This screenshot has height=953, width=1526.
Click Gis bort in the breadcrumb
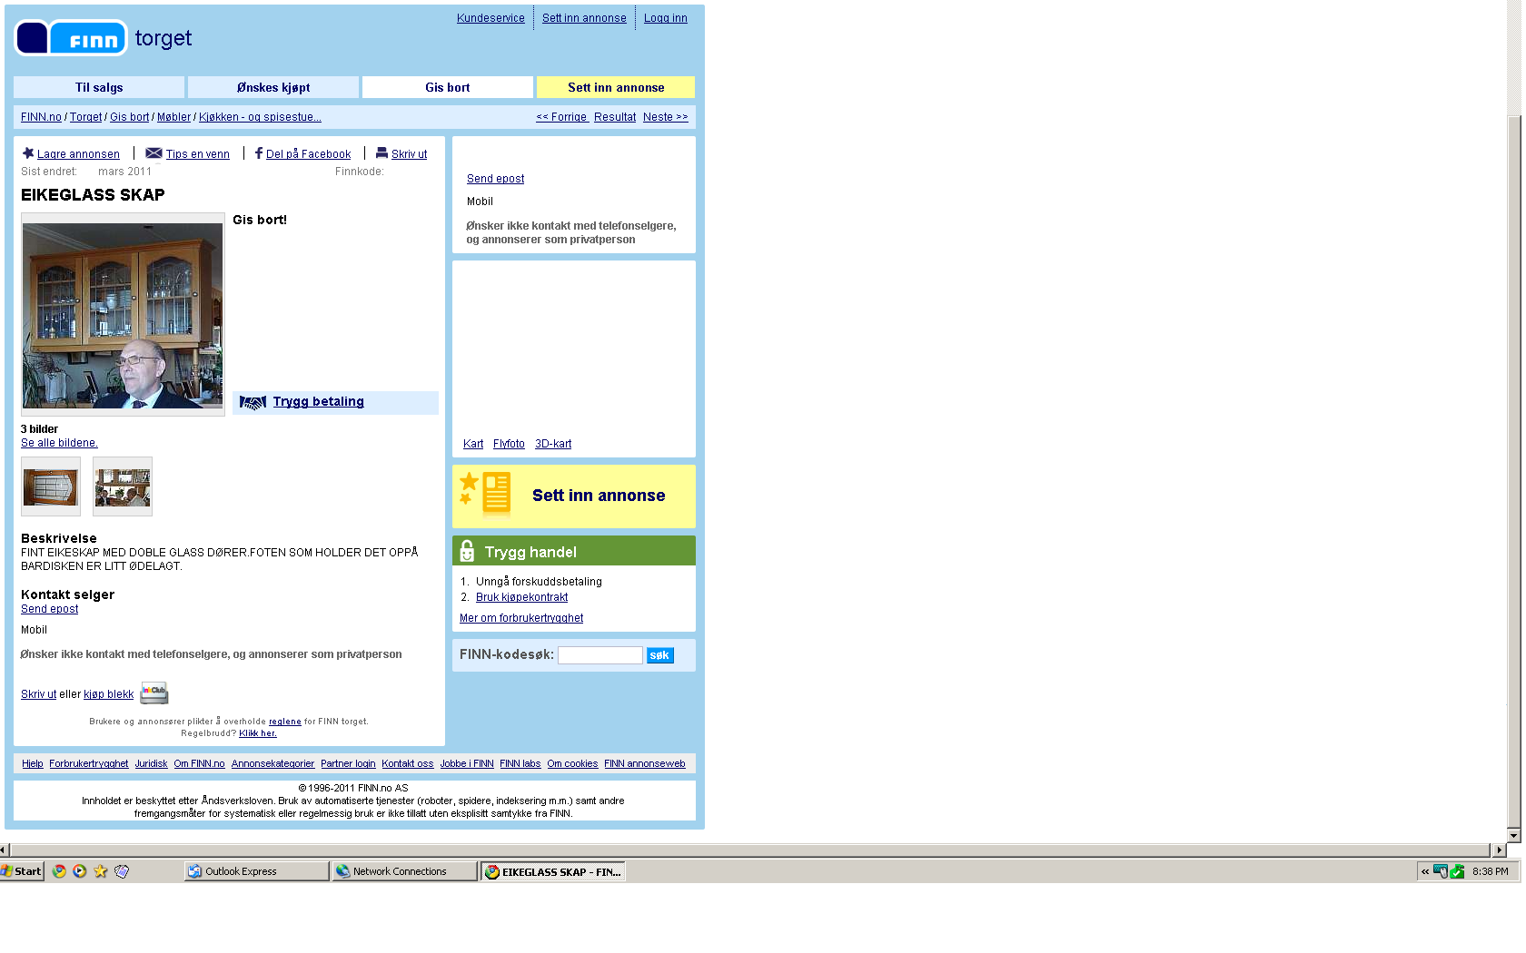pyautogui.click(x=129, y=117)
